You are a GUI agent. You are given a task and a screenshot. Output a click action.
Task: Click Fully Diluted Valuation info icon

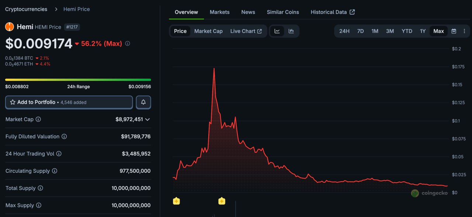(64, 137)
